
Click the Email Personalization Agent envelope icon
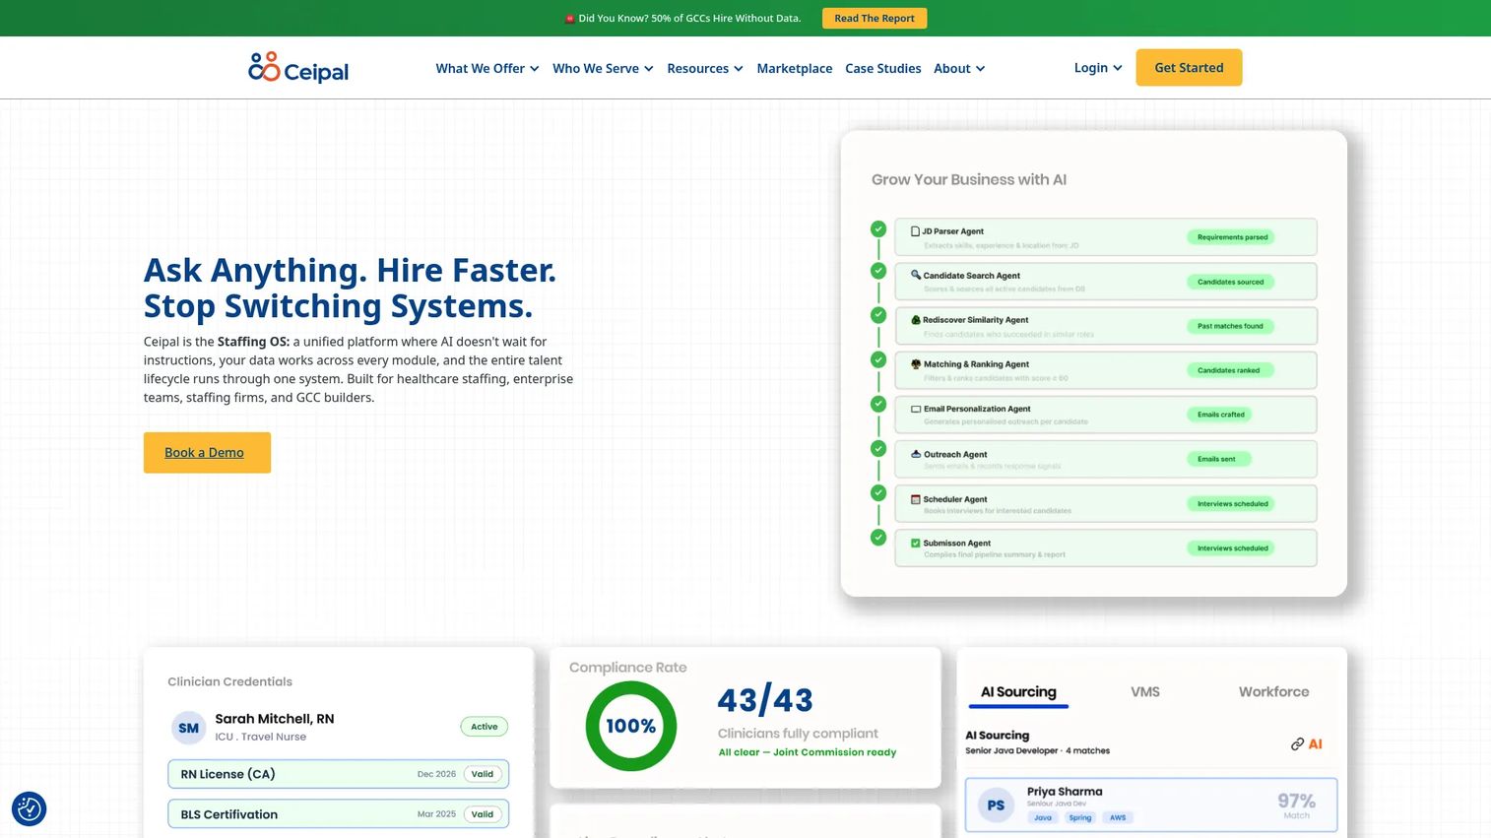coord(916,409)
